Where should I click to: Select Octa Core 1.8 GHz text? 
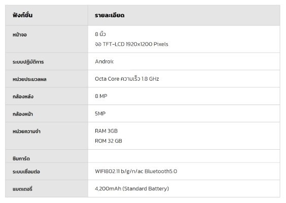(127, 79)
